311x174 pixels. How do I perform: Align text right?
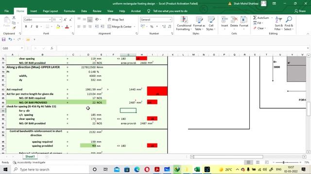(90, 27)
